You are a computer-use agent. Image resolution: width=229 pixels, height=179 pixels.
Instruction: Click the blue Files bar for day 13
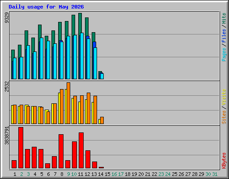point(94,45)
